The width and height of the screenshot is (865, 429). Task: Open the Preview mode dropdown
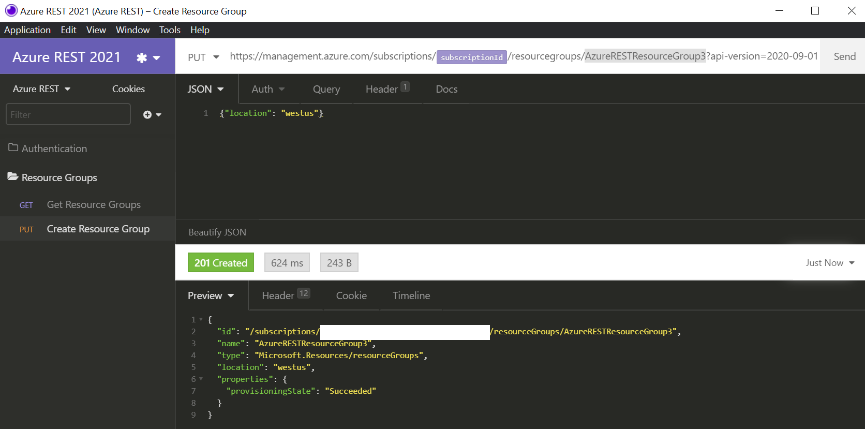pos(211,295)
